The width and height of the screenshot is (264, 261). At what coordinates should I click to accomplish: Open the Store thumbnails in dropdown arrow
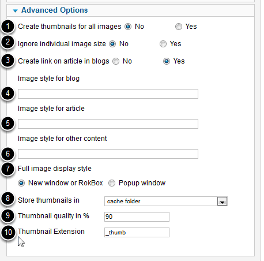(x=222, y=202)
